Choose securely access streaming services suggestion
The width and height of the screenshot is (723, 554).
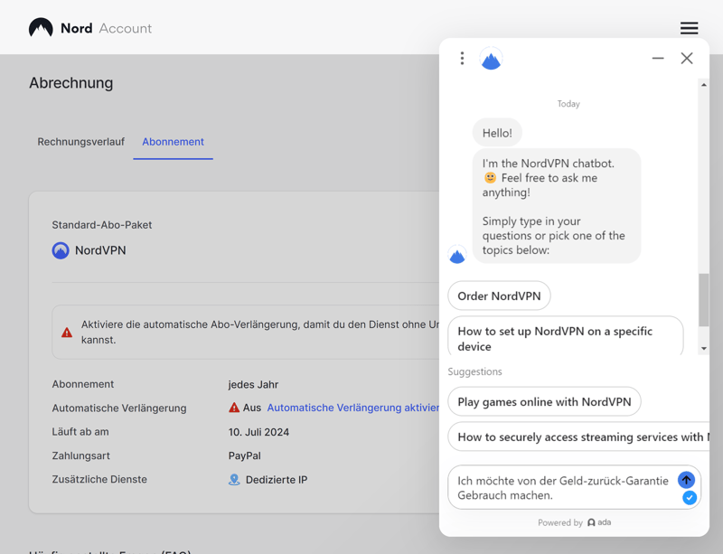(x=578, y=437)
